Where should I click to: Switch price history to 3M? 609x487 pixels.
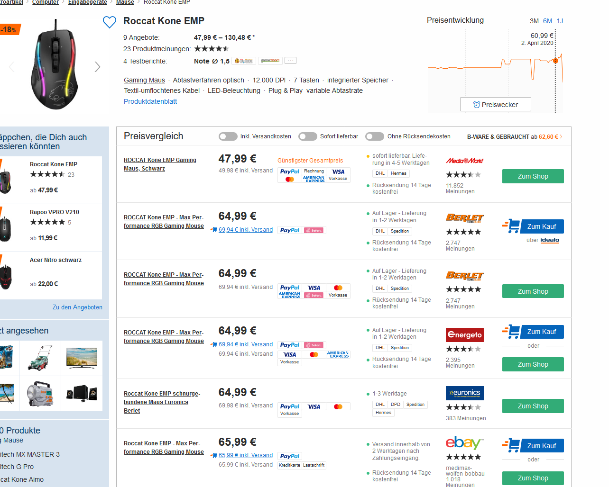pos(534,21)
